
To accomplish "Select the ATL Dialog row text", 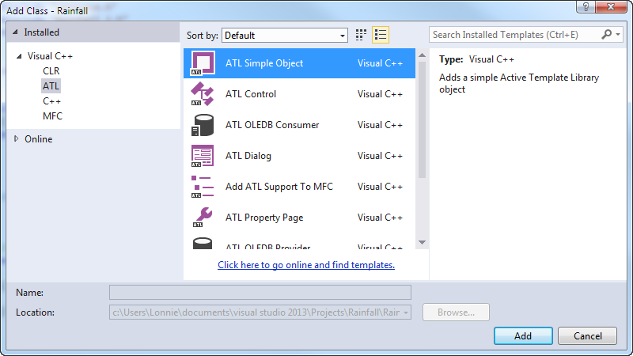I will point(248,156).
